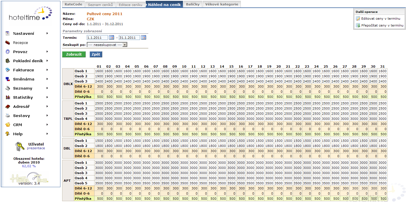Click the green Zobrazit button
The width and height of the screenshot is (406, 202).
click(74, 54)
